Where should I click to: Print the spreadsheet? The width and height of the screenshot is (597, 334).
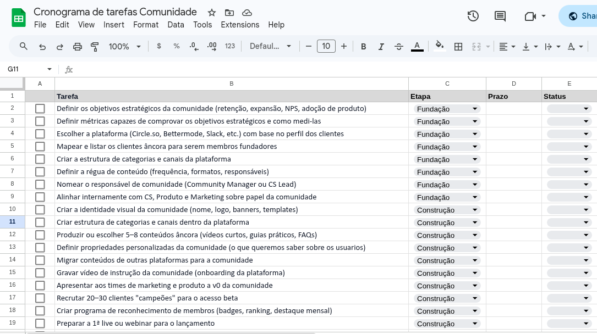tap(76, 46)
